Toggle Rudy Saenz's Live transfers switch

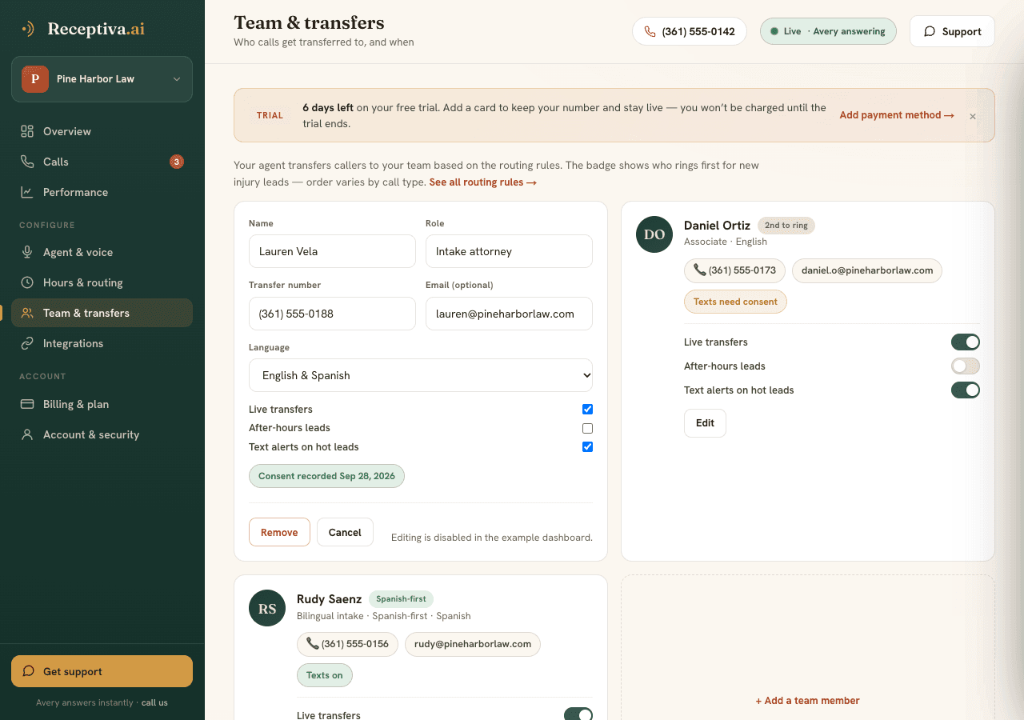(578, 714)
